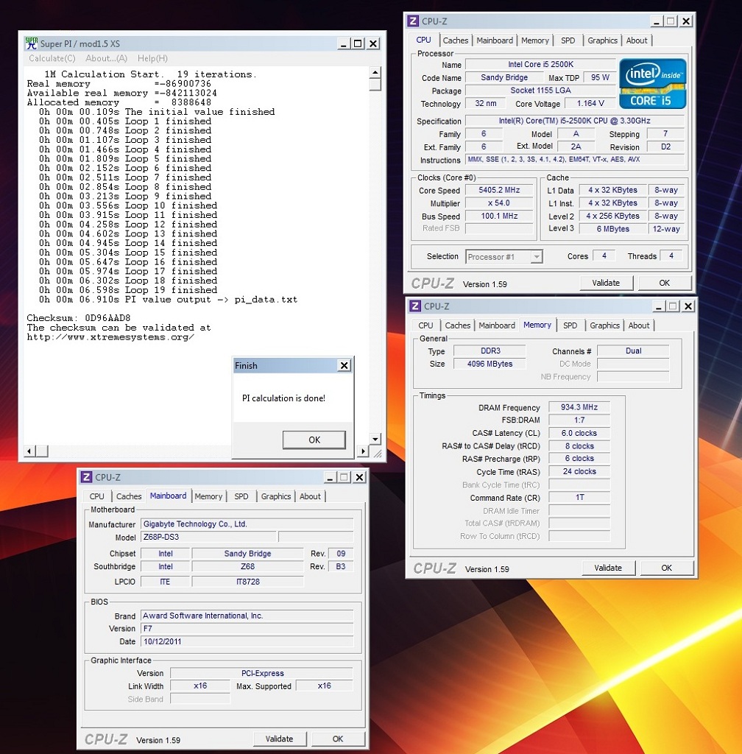The height and width of the screenshot is (754, 742).
Task: Open About tab in the Memory CPU-Z window
Action: [x=639, y=325]
